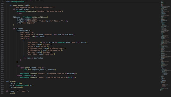The width and height of the screenshot is (171, 97).
Task: Click sticky header 'class LEDSequencerGUI:'
Action: coord(16,2)
